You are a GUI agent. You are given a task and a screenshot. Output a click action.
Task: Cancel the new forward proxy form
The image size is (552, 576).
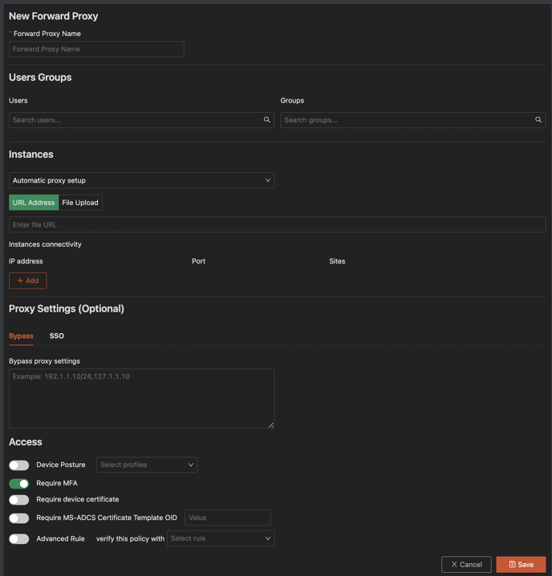[x=466, y=564]
